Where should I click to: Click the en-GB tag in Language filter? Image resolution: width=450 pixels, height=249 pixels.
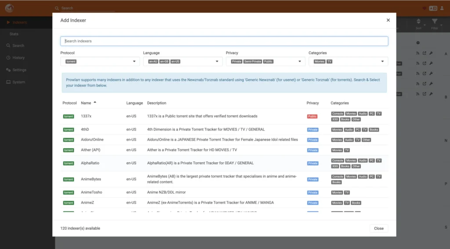164,61
